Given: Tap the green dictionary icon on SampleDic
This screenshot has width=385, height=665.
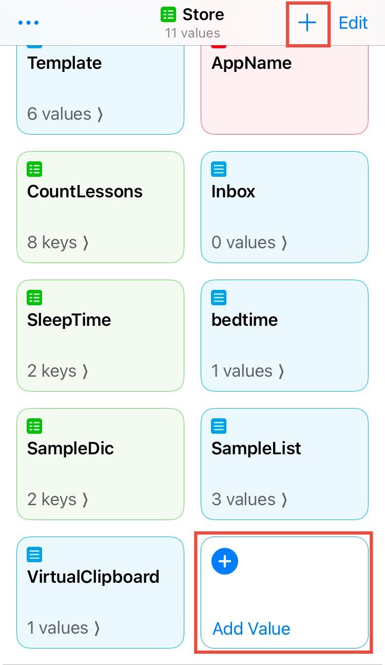Looking at the screenshot, I should (34, 426).
